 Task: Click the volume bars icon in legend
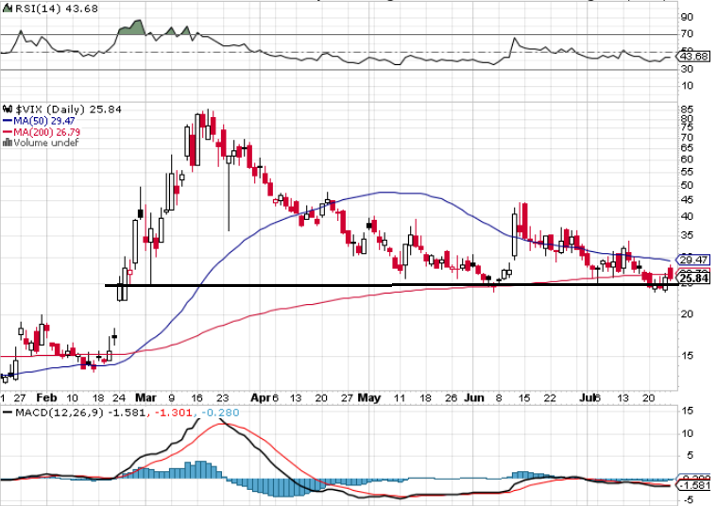coord(6,143)
